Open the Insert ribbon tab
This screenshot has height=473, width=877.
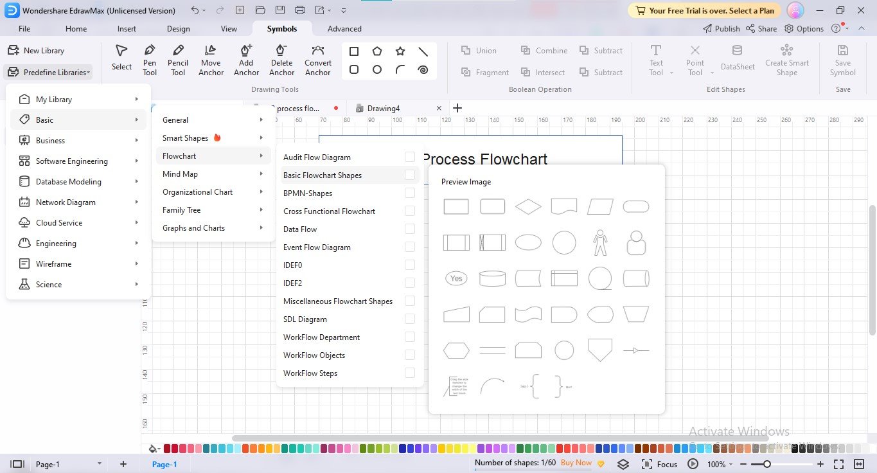click(x=127, y=28)
